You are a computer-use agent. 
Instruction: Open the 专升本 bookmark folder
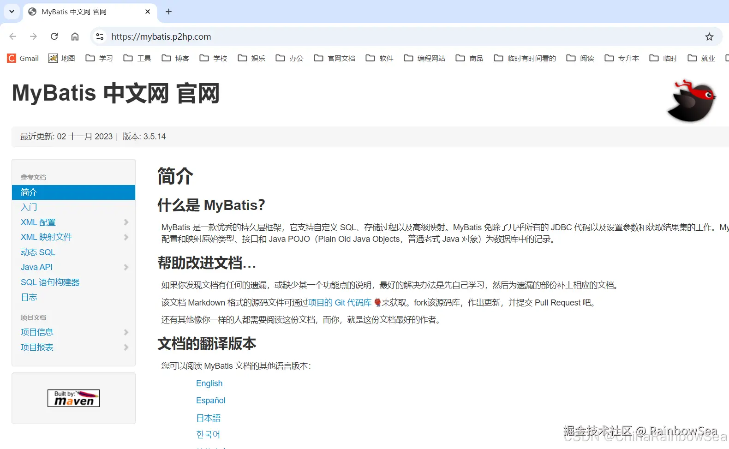tap(621, 58)
